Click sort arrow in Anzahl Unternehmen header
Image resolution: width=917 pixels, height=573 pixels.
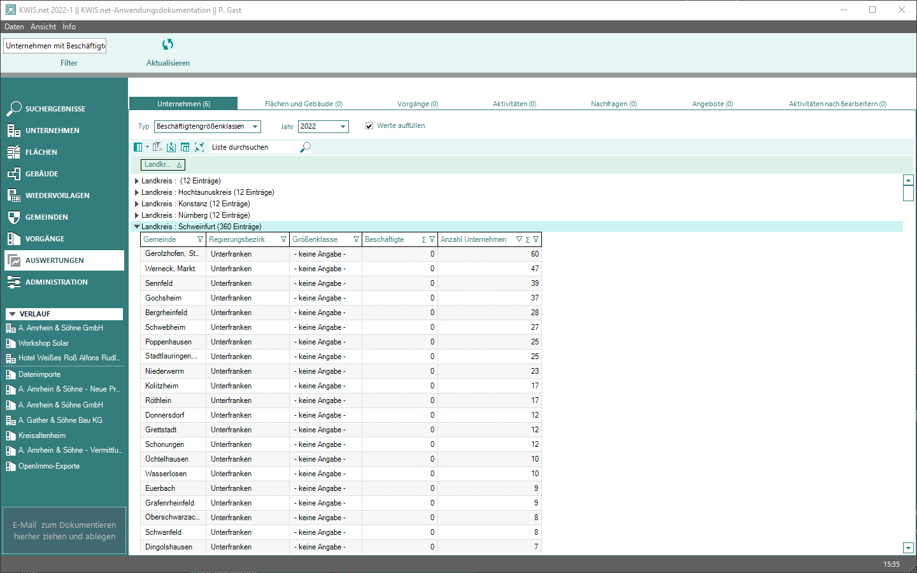[519, 239]
